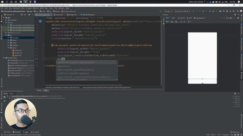Viewport: 243px width, 136px height.
Task: Open API level 28 dropdown in Preview
Action: (189, 18)
